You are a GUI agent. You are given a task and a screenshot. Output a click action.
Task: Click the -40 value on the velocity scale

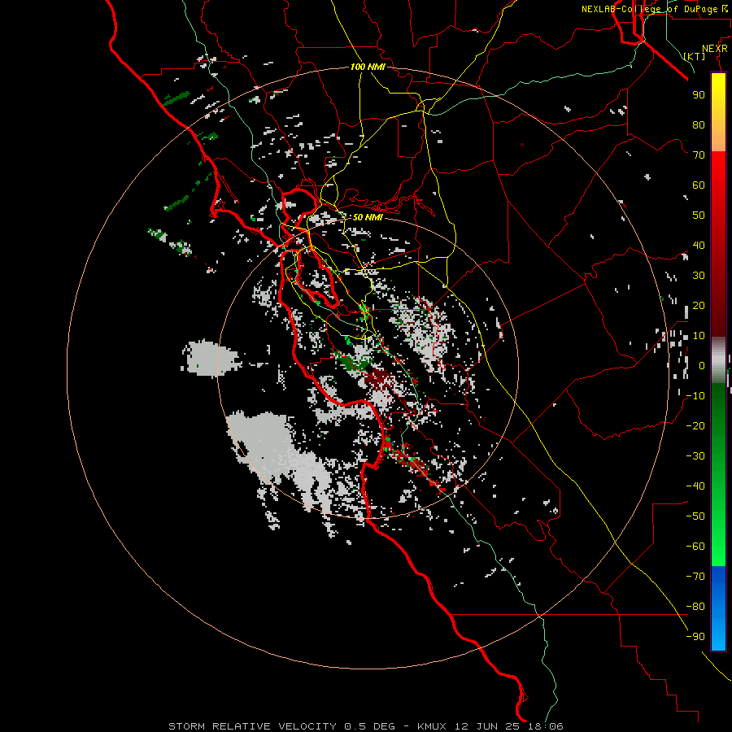(x=695, y=486)
